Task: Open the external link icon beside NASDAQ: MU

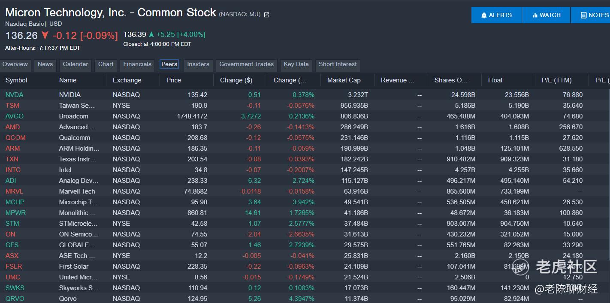Action: click(x=266, y=15)
